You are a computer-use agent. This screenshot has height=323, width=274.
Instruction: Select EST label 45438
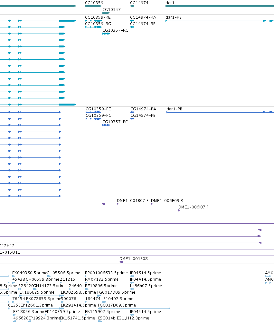click(x=19, y=279)
